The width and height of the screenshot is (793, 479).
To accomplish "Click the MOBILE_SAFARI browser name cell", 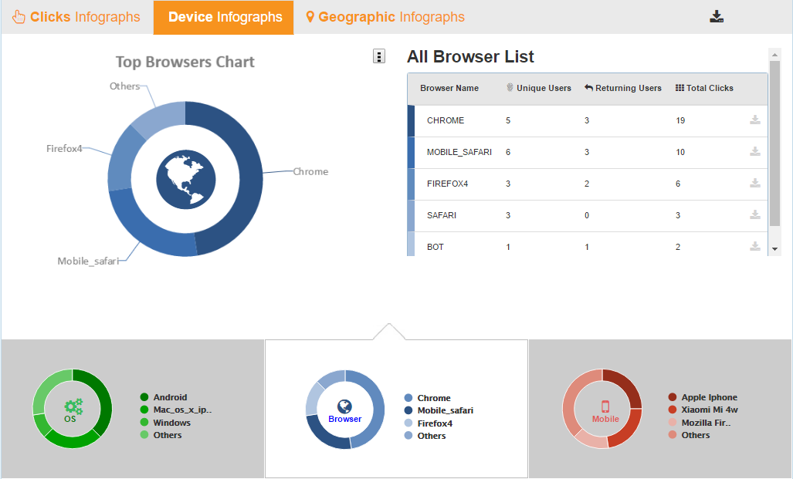I will tap(459, 152).
